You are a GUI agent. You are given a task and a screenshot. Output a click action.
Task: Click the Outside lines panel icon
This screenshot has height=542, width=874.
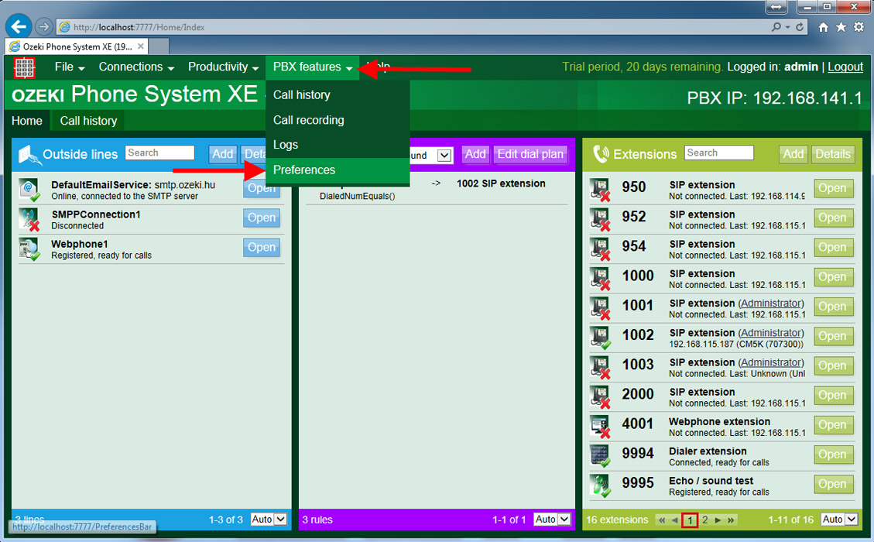(29, 154)
